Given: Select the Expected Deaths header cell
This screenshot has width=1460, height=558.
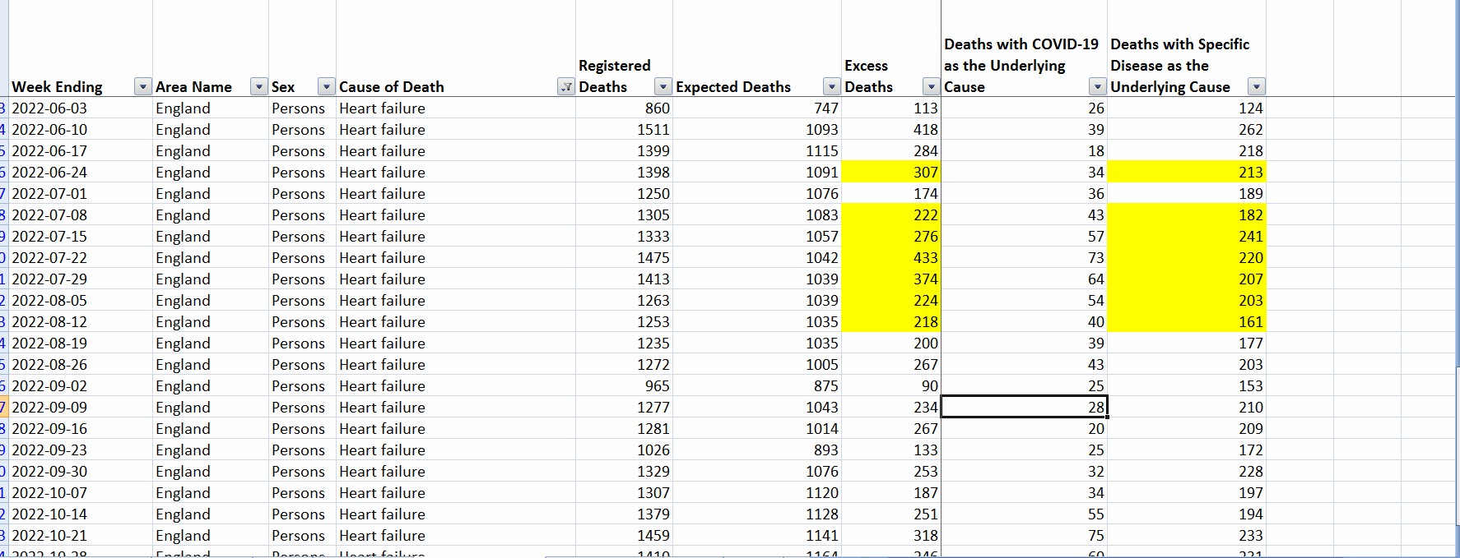Looking at the screenshot, I should (757, 48).
